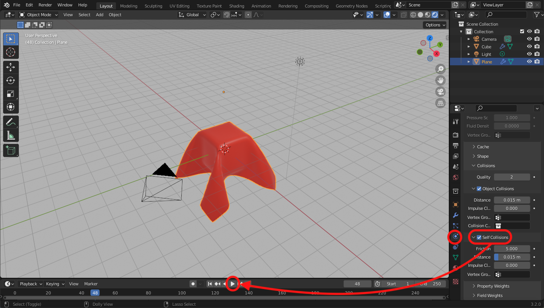Click the viewport zoom magnifier icon
This screenshot has width=544, height=308.
440,69
